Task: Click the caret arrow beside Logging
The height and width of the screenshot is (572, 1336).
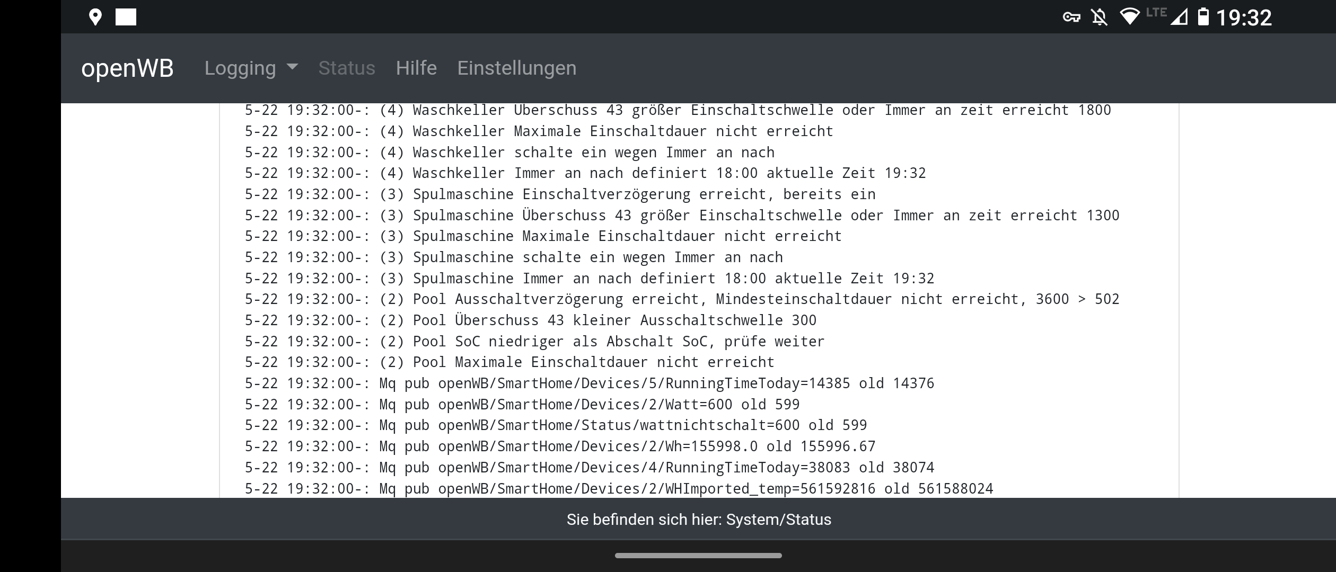Action: [292, 67]
